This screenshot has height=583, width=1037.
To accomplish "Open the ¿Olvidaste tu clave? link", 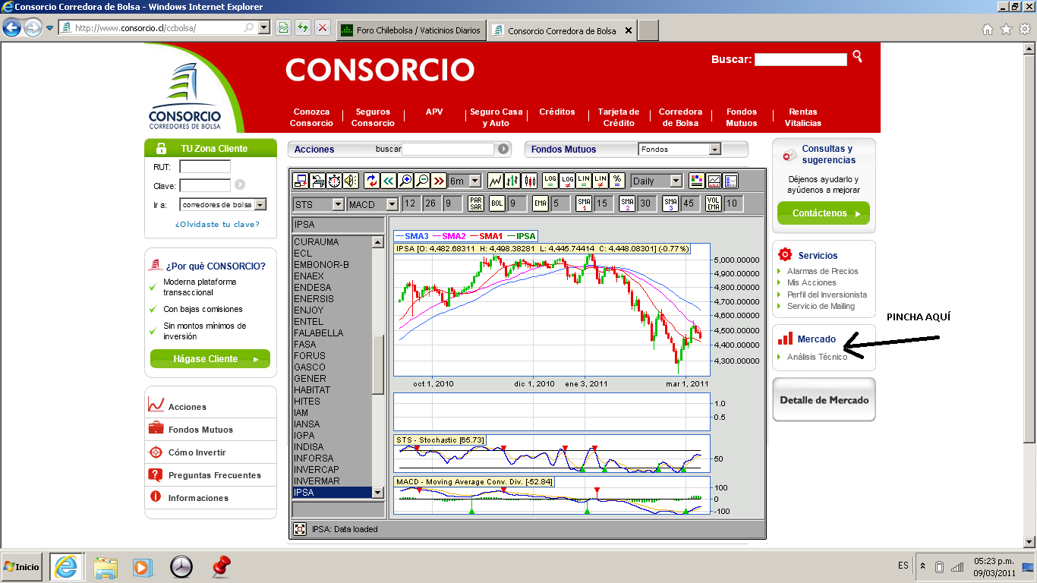I will [x=217, y=225].
